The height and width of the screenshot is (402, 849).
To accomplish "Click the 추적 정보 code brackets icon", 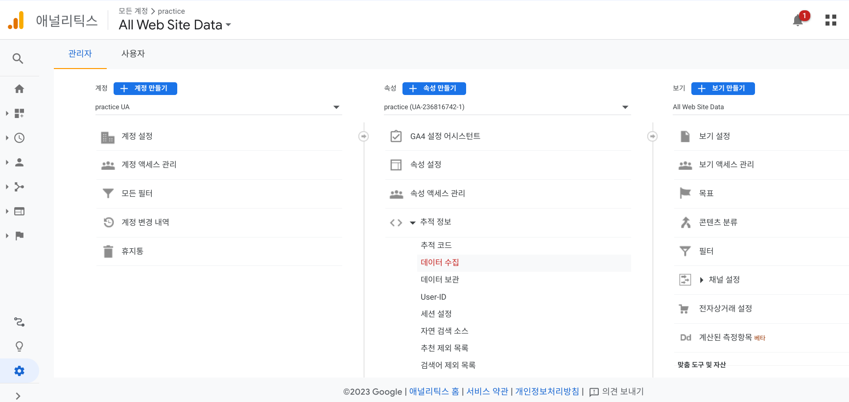I will click(x=396, y=223).
